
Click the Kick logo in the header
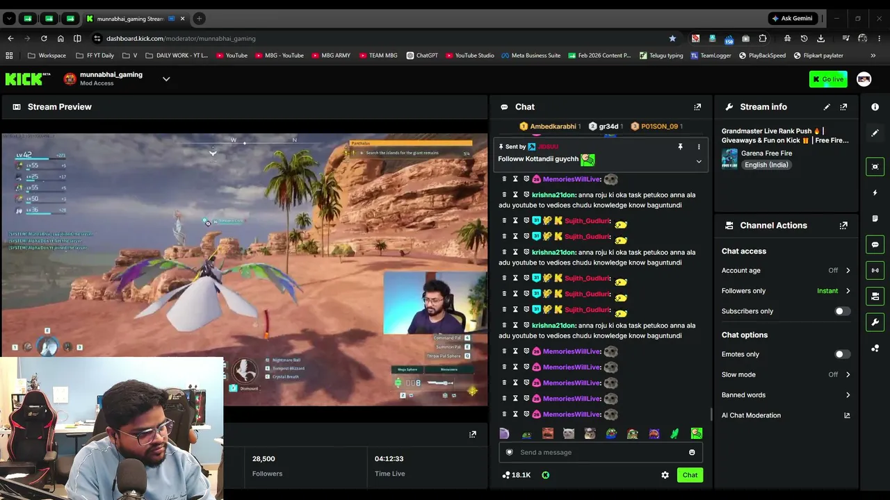click(28, 79)
